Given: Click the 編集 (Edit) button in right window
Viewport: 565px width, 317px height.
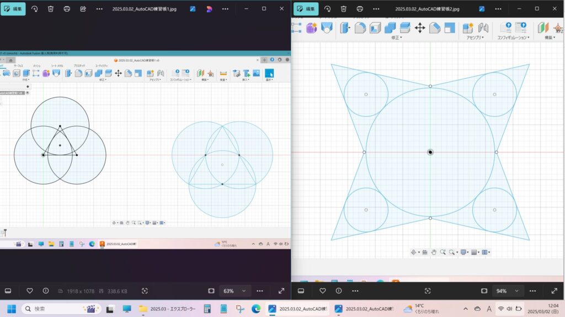Looking at the screenshot, I should pyautogui.click(x=306, y=9).
